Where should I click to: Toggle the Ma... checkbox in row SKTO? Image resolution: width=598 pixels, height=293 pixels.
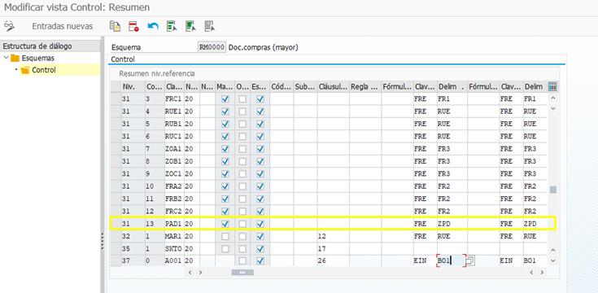pyautogui.click(x=225, y=249)
